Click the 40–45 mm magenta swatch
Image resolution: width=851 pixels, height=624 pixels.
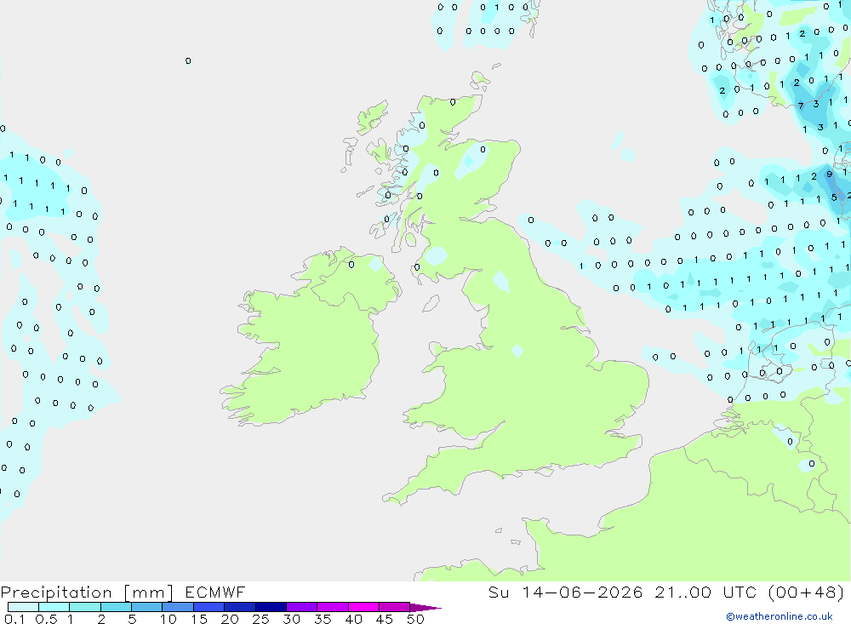363,607
